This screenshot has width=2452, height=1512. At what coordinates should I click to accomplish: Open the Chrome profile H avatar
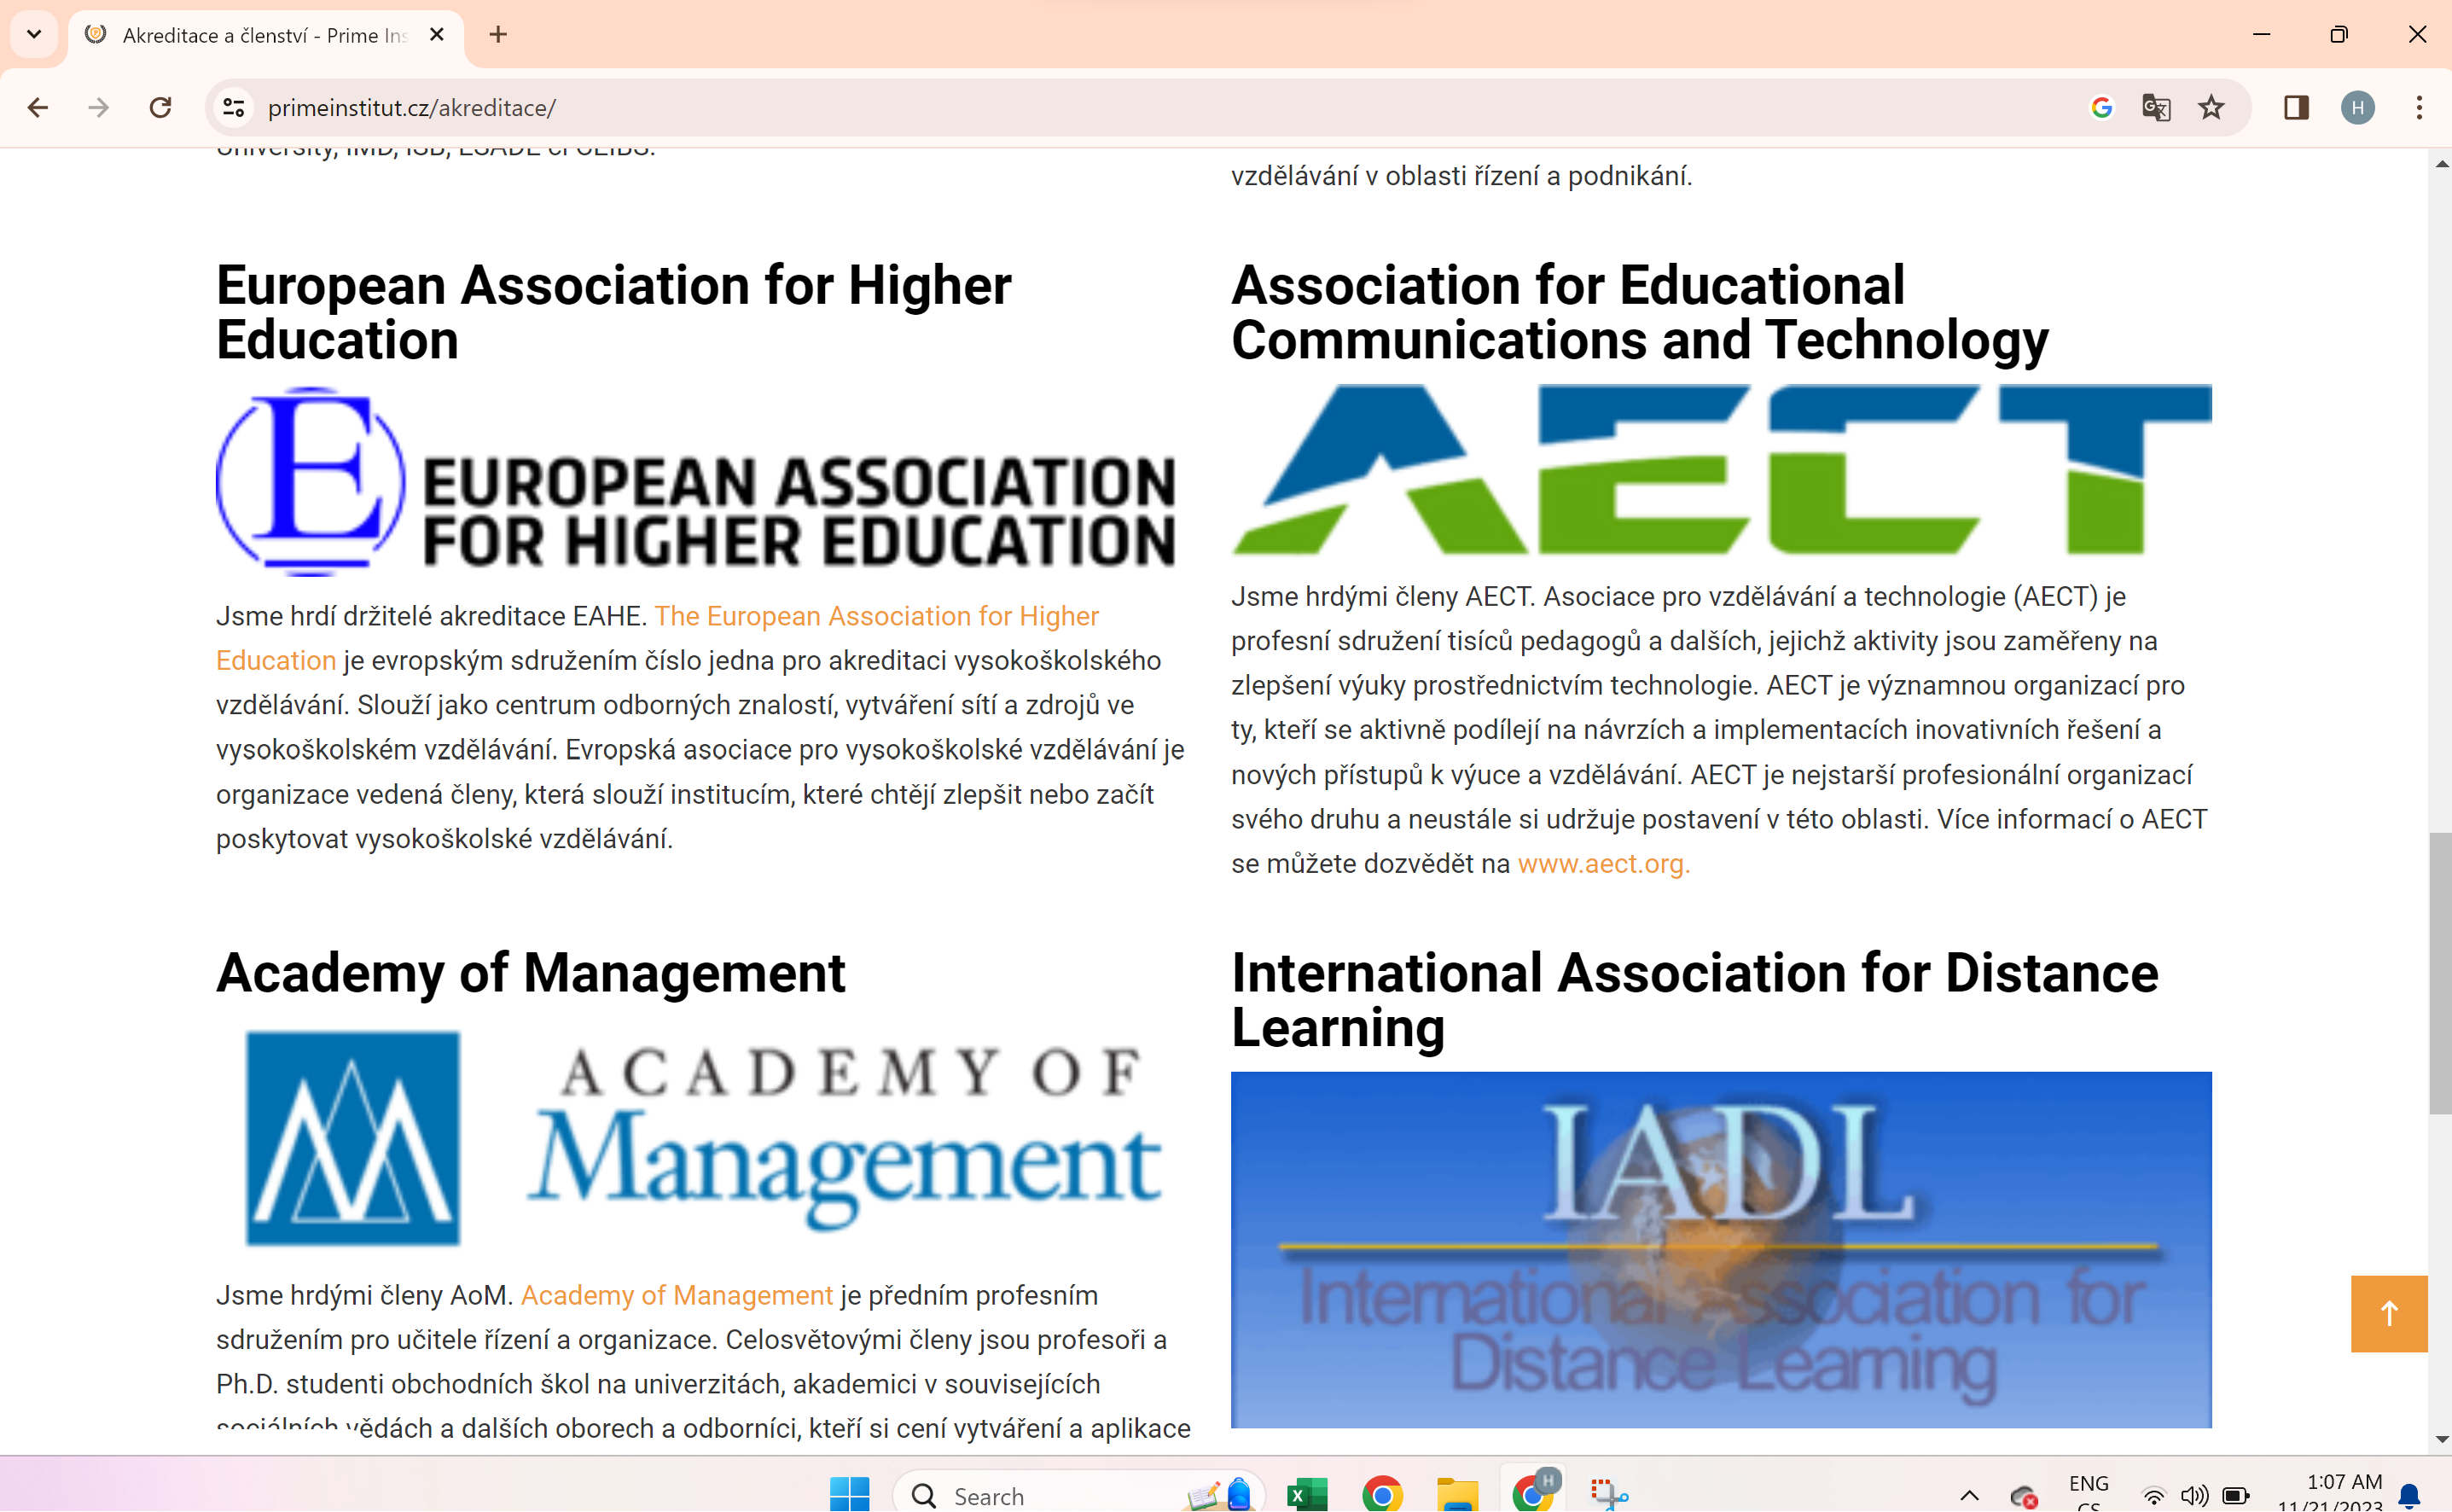pos(2358,107)
